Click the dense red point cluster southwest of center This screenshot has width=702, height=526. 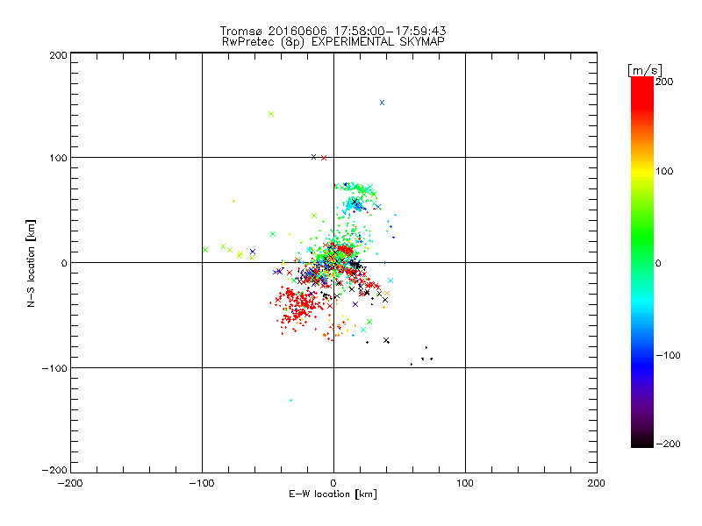tap(298, 305)
